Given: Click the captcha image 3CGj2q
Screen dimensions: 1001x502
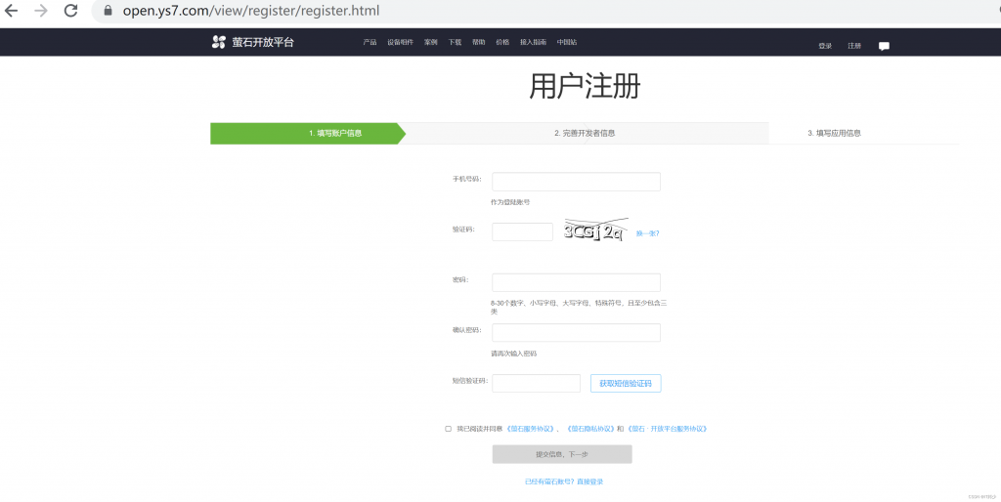Looking at the screenshot, I should (595, 230).
